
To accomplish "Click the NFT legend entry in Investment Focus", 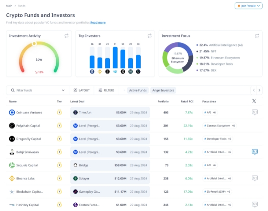I will (x=206, y=51).
